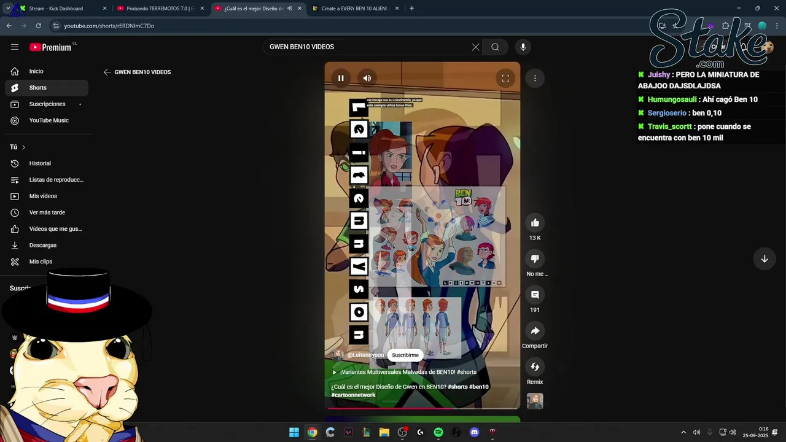Open the comments showing 191
Image resolution: width=786 pixels, height=442 pixels.
(x=535, y=295)
